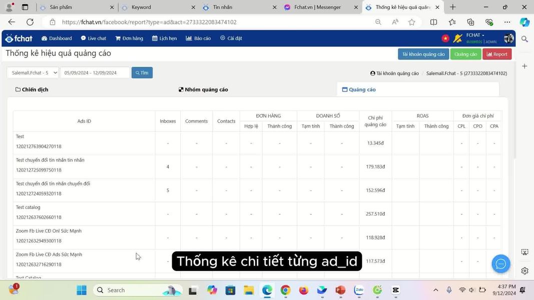This screenshot has width=534, height=300.
Task: Click the Tìm search button
Action: pyautogui.click(x=142, y=73)
